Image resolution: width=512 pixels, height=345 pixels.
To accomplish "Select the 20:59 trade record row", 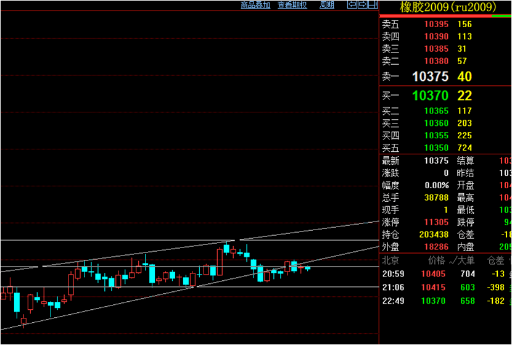I will coord(445,274).
